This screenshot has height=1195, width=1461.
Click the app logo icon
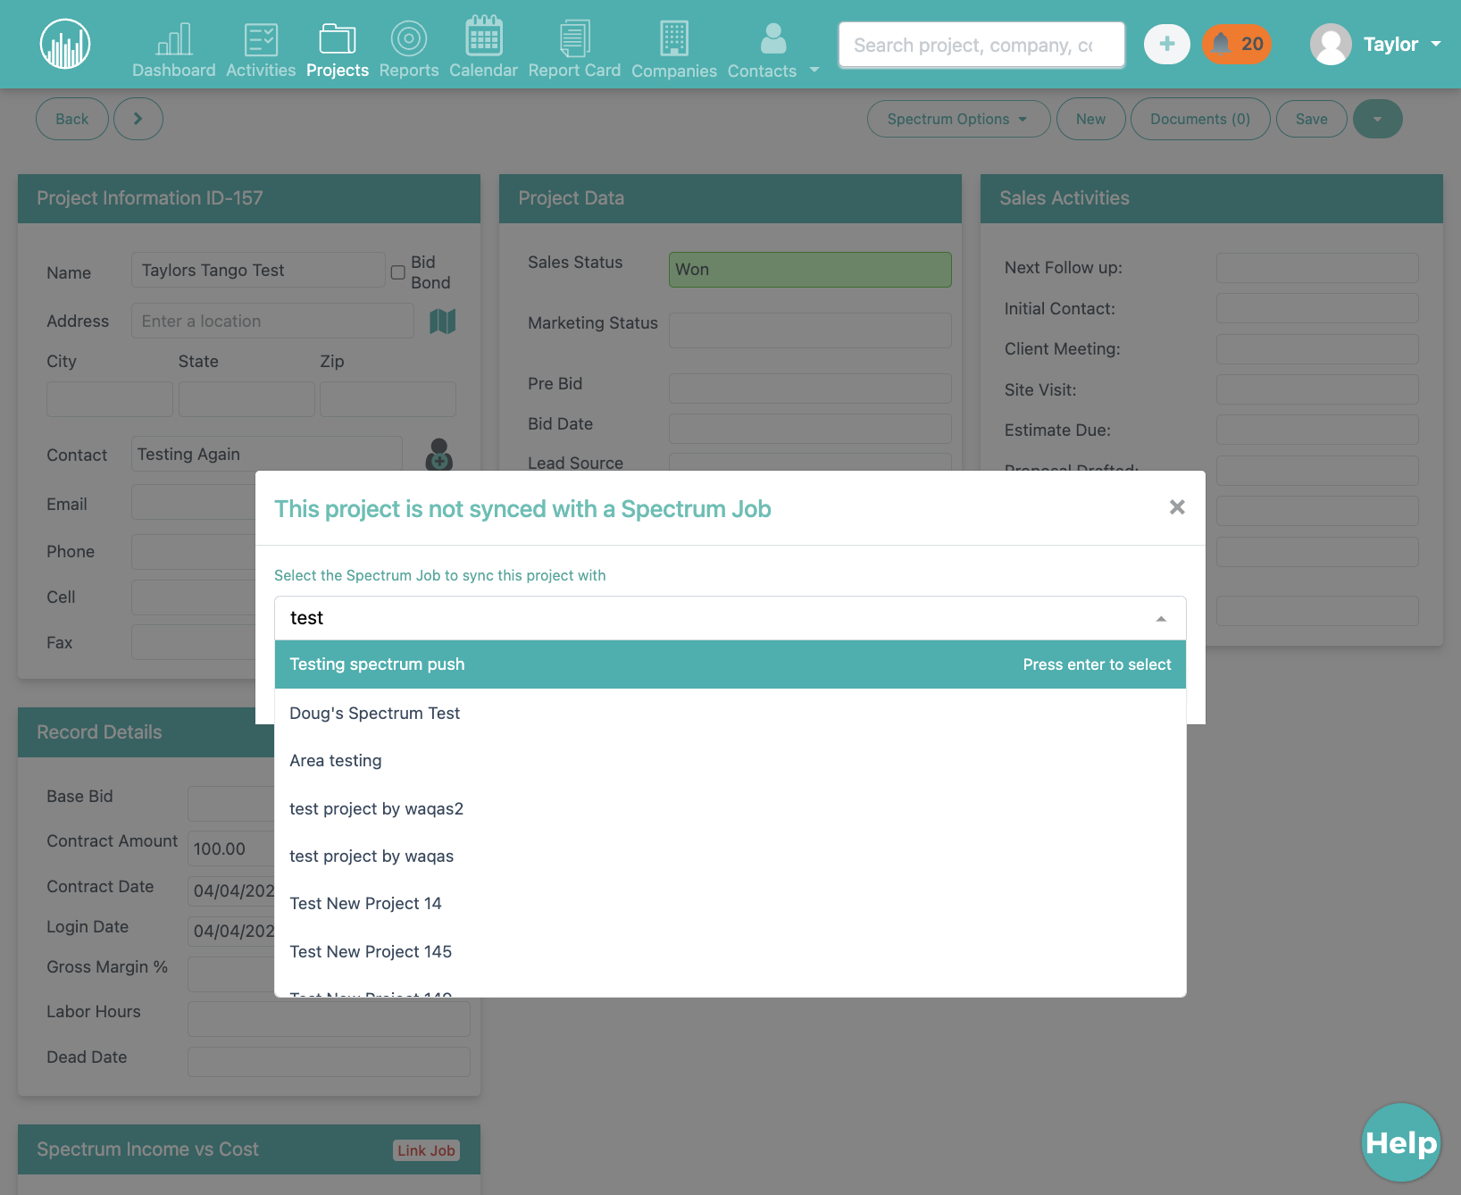65,44
